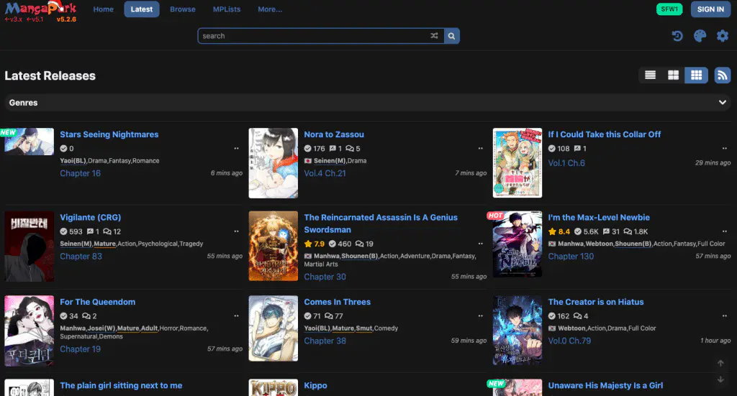Click comments icon on Comes In Threes
737x396 pixels.
click(x=328, y=316)
